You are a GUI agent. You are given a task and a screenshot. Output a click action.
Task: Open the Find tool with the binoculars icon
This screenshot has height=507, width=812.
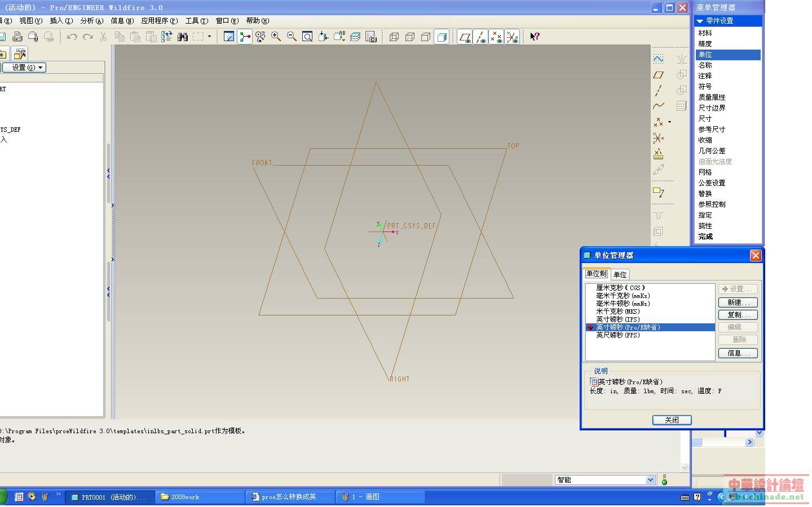(182, 37)
